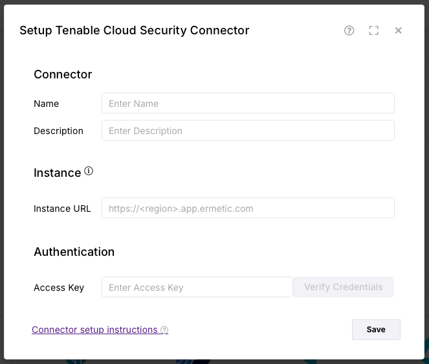The width and height of the screenshot is (429, 364).
Task: Open the Connector setup instructions link
Action: pos(100,330)
